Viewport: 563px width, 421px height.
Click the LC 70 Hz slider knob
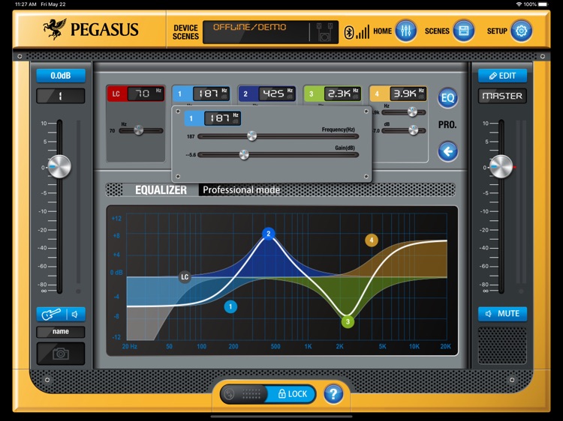pyautogui.click(x=139, y=130)
